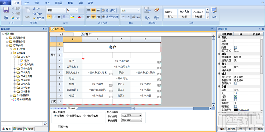This screenshot has height=132, width=265.
Task: Activate the Format Painter (格式刷)
Action: 38,18
